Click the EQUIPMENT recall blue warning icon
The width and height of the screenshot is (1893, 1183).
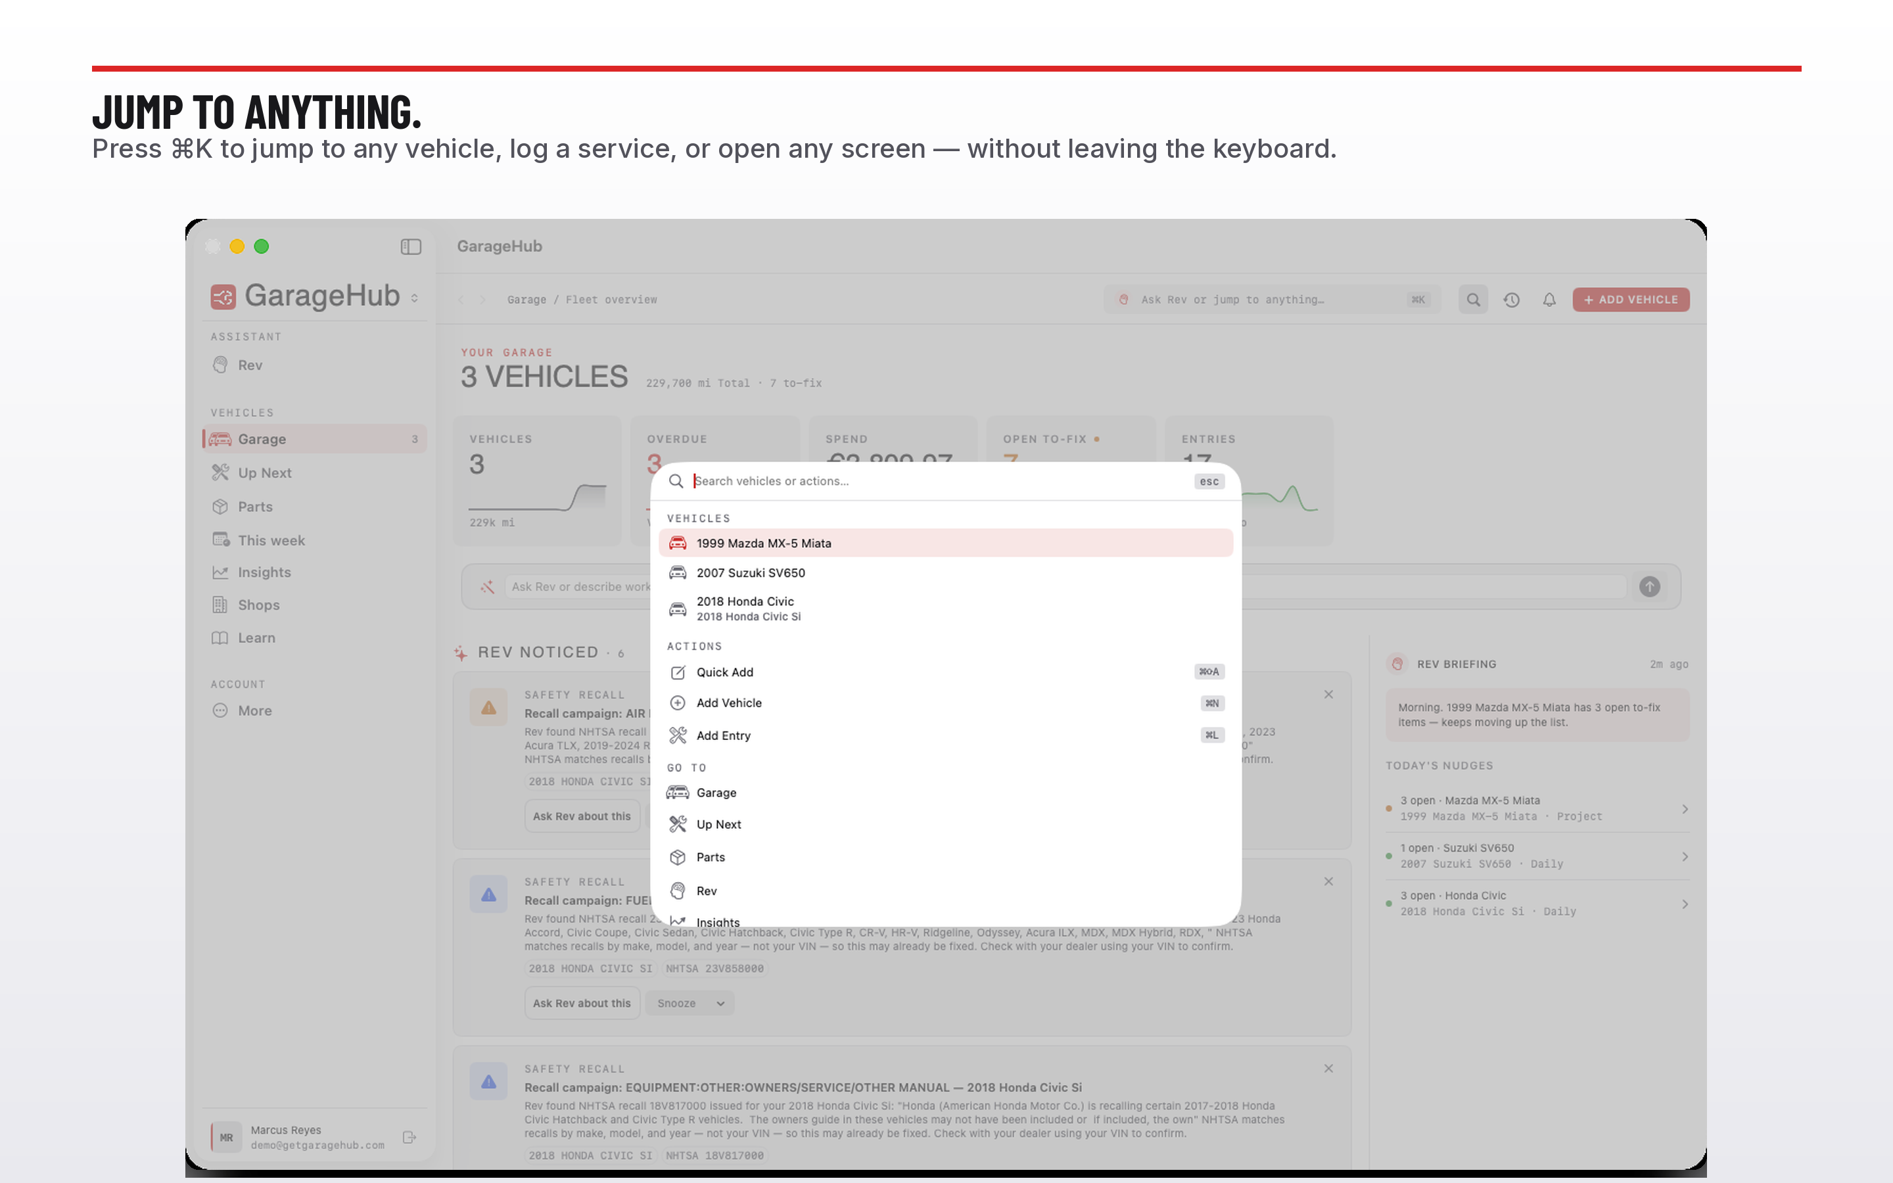(489, 1082)
